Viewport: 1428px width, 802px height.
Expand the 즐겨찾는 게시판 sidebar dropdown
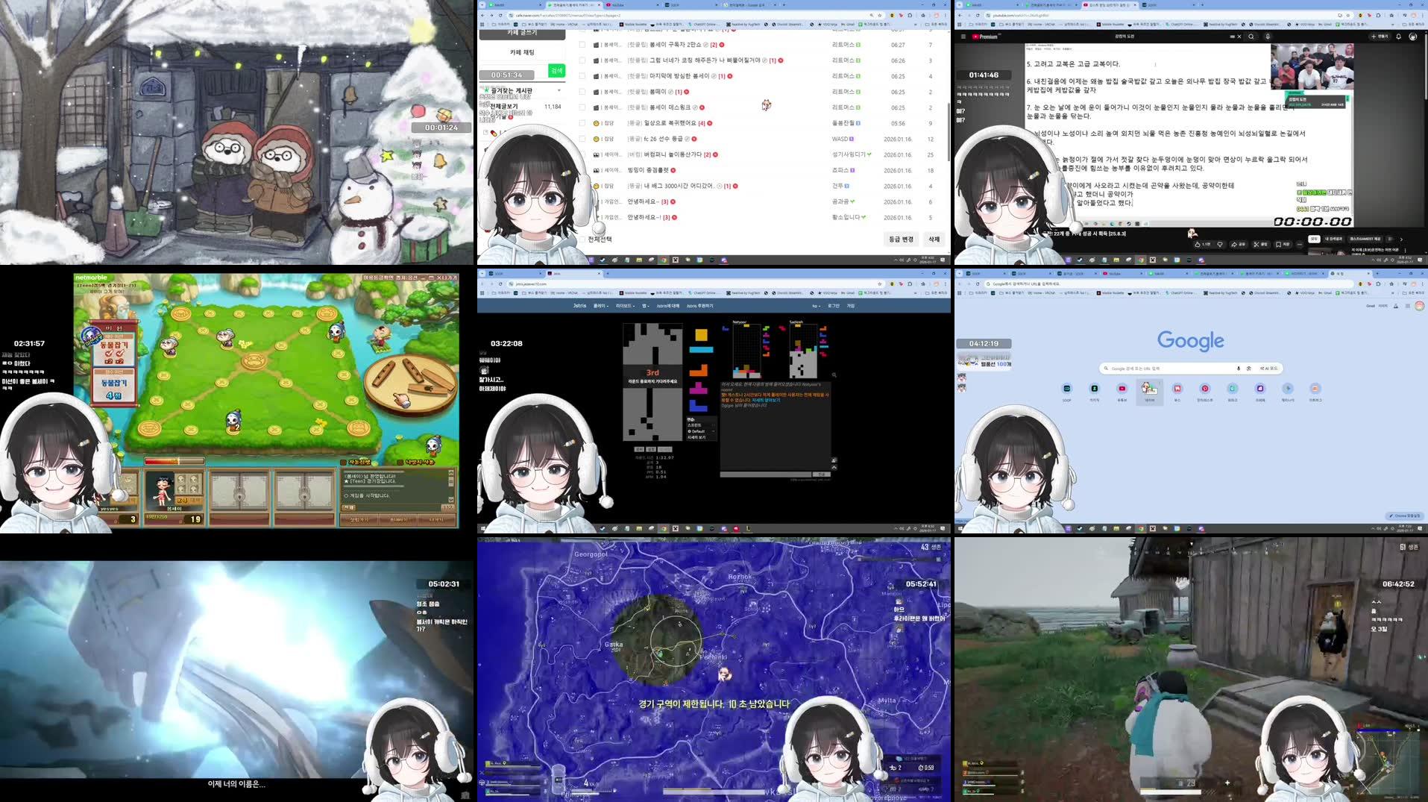pos(560,90)
